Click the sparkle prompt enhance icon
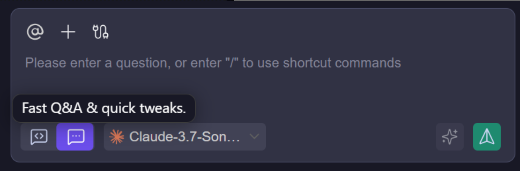This screenshot has height=171, width=520. 450,137
